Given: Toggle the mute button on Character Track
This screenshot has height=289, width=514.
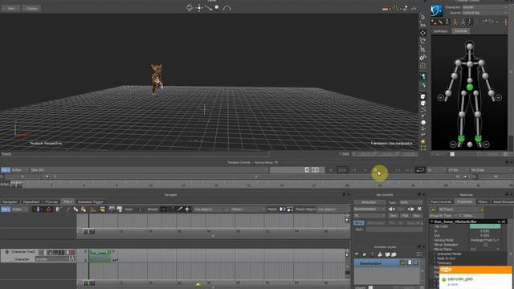Looking at the screenshot, I should [x=67, y=252].
